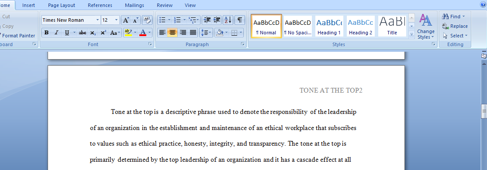
Task: Justify the paragraph text
Action: (193, 33)
